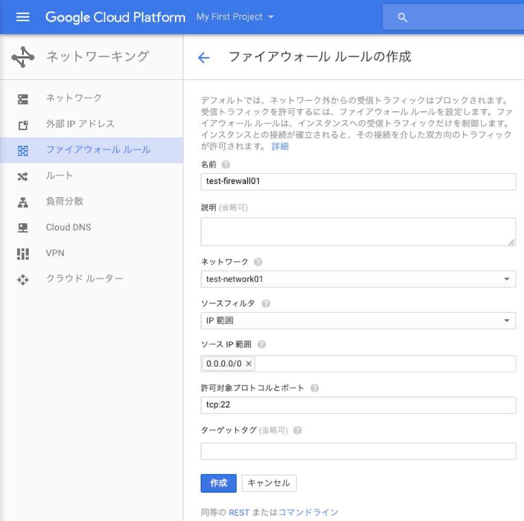Click the help icon beside 許可対象プロトコルとポート

pyautogui.click(x=315, y=388)
